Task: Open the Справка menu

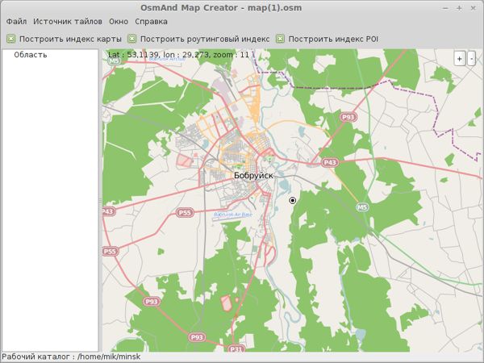Action: click(x=152, y=22)
